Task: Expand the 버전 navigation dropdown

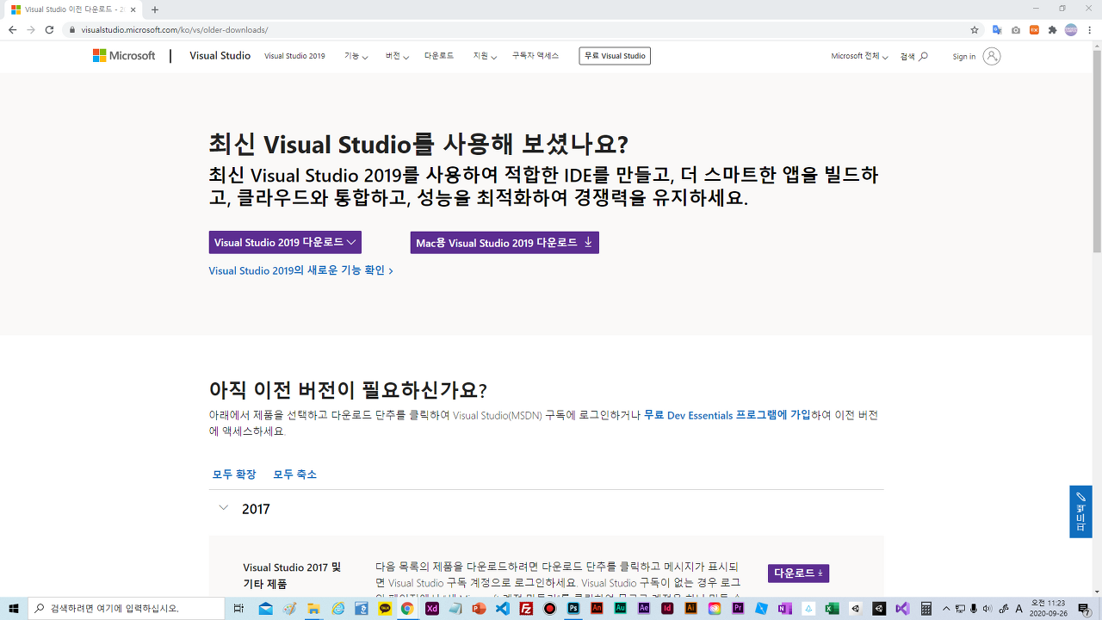Action: (x=397, y=56)
